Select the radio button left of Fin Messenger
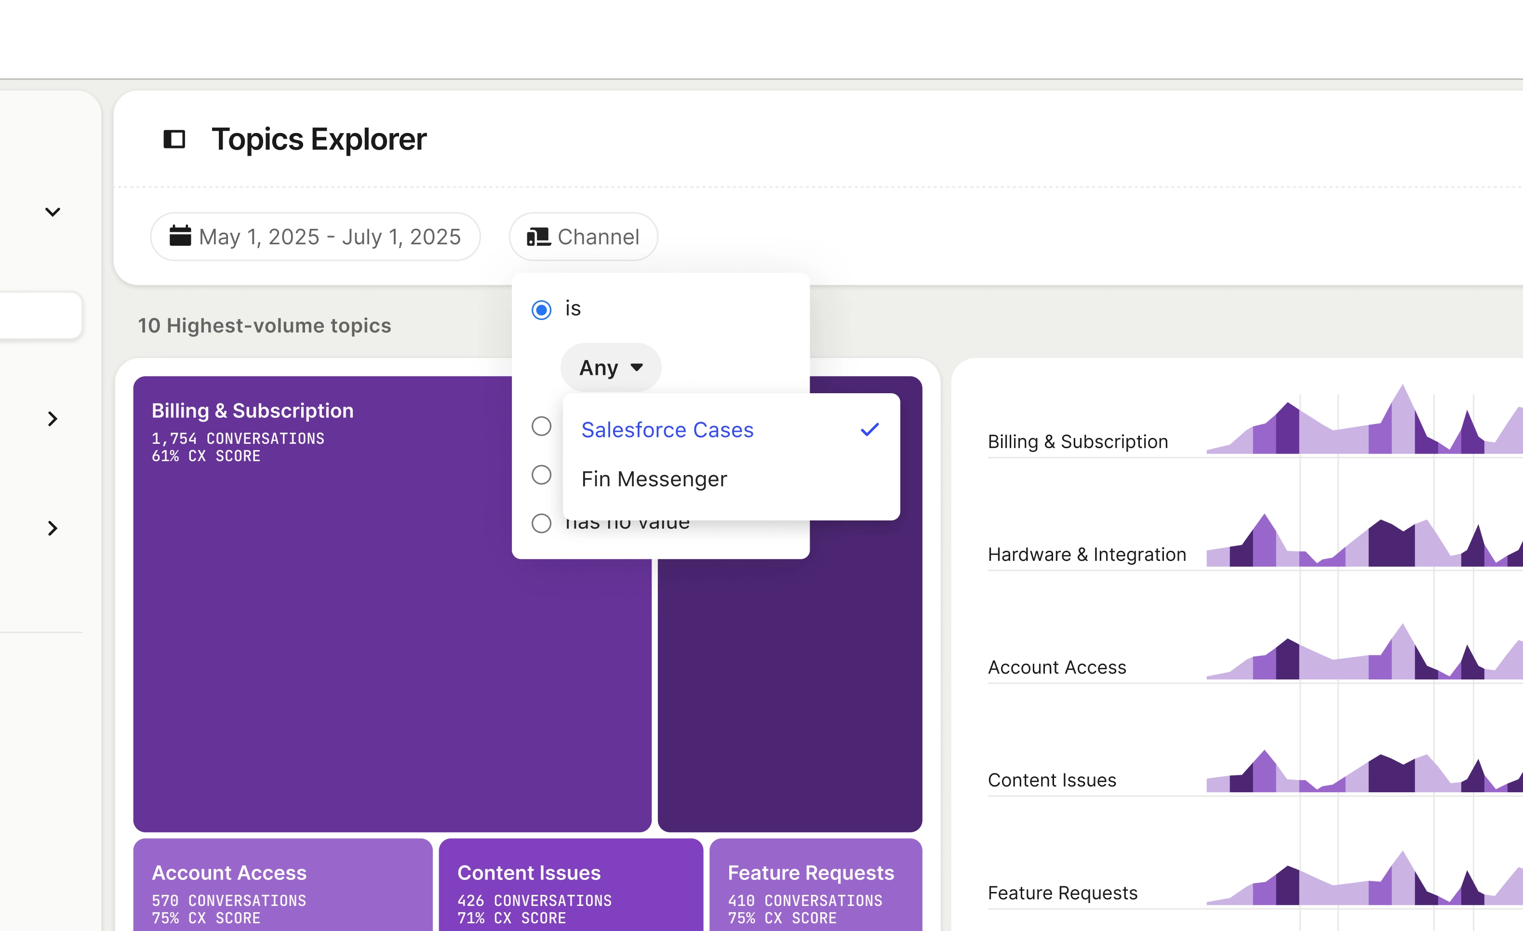The image size is (1523, 931). click(x=541, y=475)
